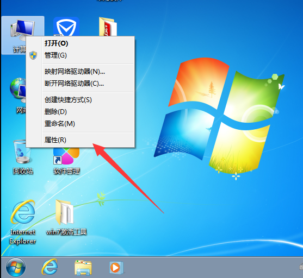Click the win7激活工具 label text
This screenshot has height=278, width=303.
click(66, 232)
